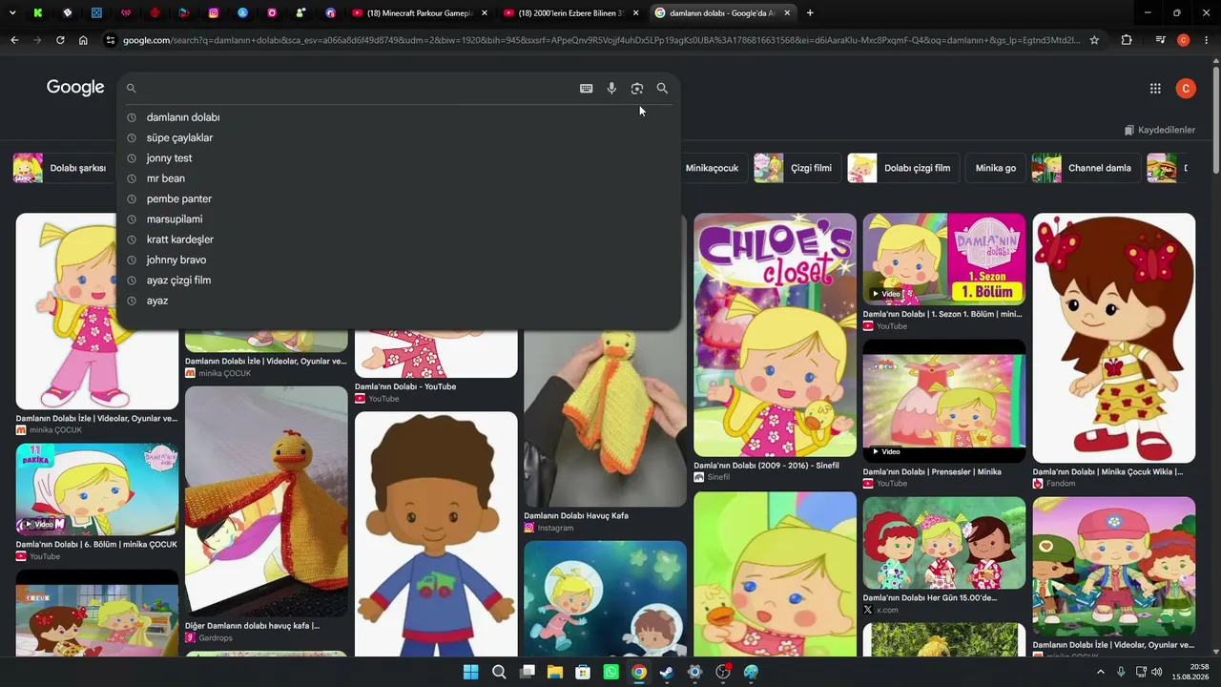Open File Explorer from the taskbar
1221x687 pixels.
(555, 672)
